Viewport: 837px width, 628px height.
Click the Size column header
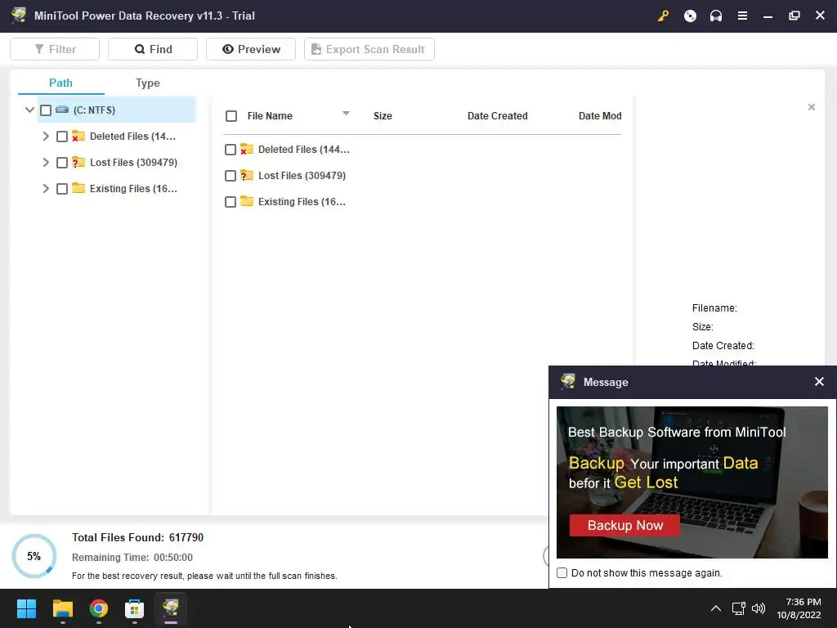383,116
